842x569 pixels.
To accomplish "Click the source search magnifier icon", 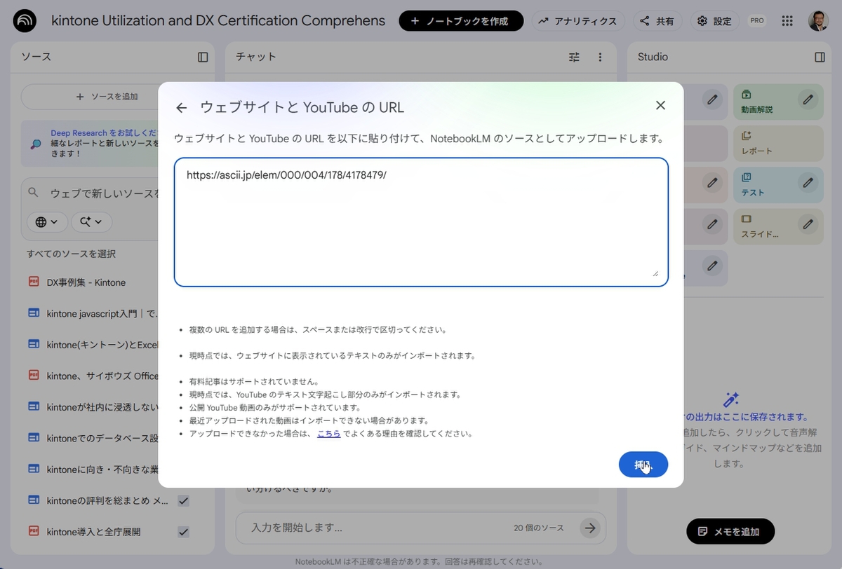I will point(34,193).
